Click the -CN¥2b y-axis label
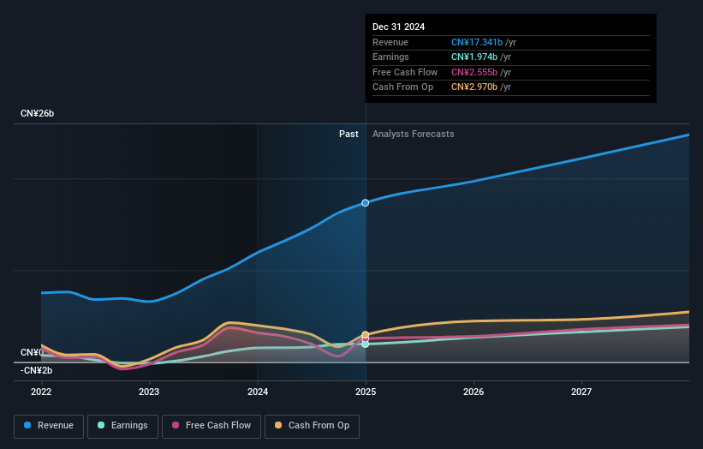Image resolution: width=703 pixels, height=449 pixels. [36, 370]
